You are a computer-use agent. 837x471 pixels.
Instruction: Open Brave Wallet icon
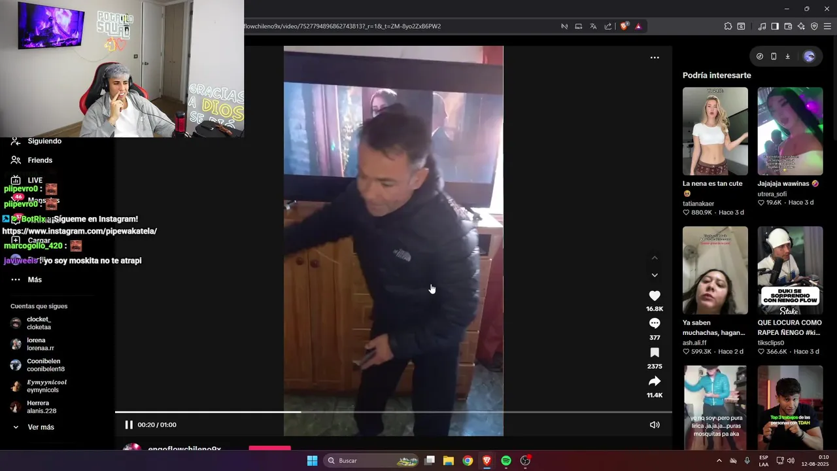788,26
